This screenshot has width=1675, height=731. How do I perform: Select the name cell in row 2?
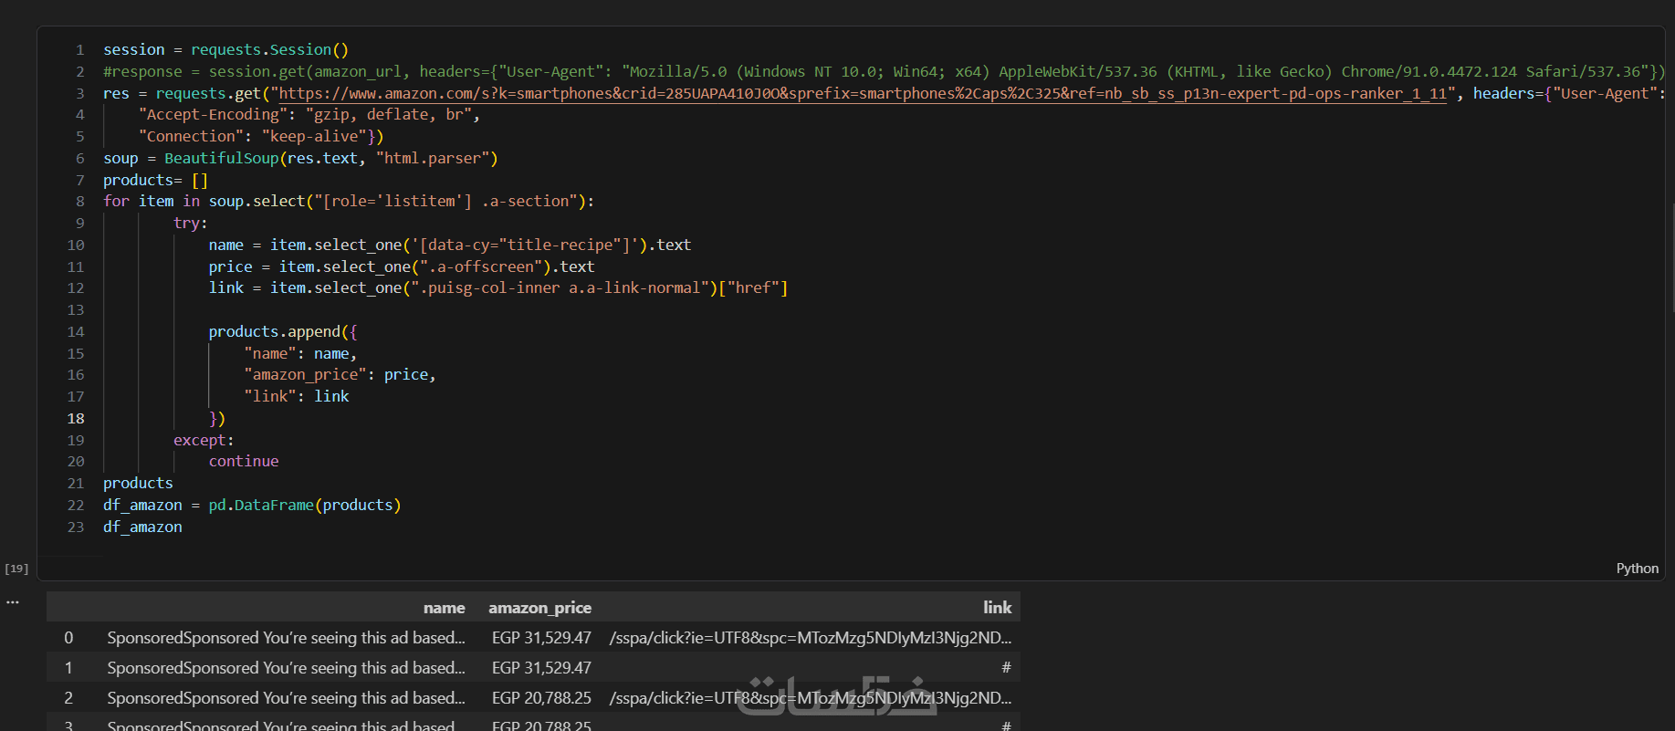pos(286,698)
